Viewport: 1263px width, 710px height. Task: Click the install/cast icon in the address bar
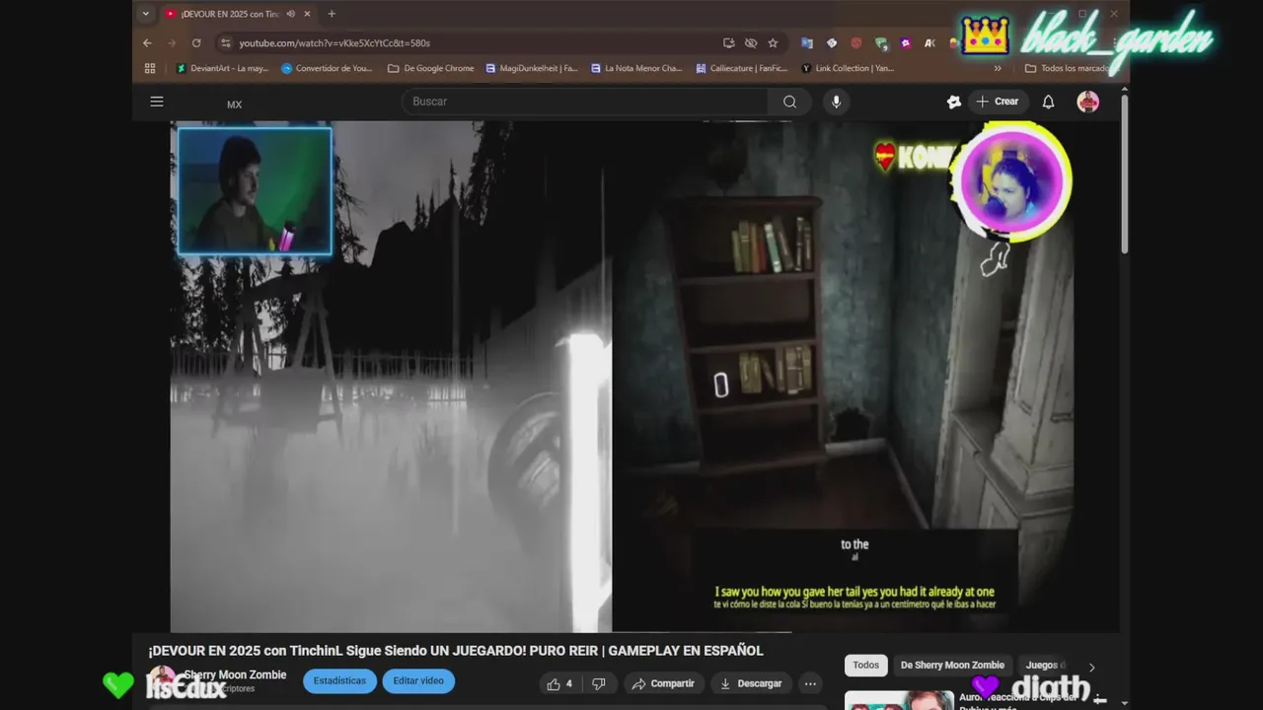(x=728, y=43)
